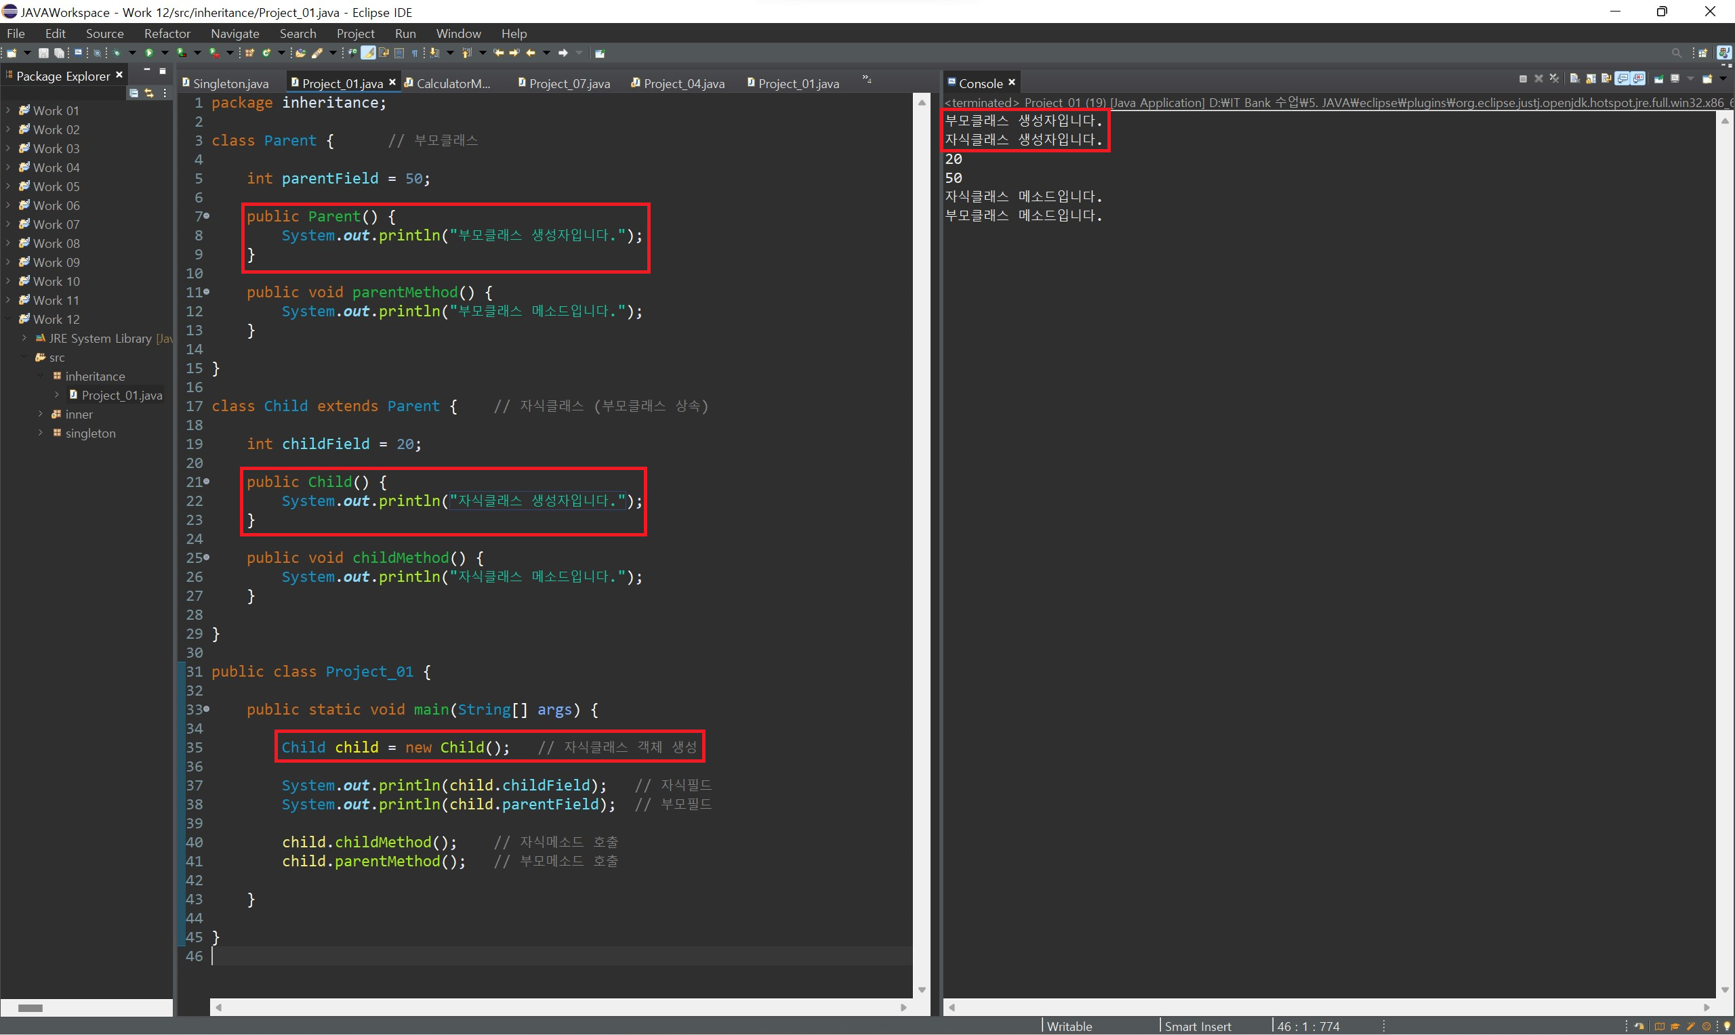This screenshot has width=1735, height=1035.
Task: Toggle Mark Occurrences highlighter button
Action: (x=368, y=53)
